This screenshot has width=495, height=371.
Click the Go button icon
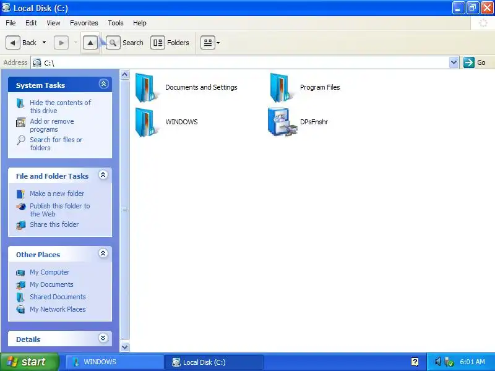(469, 62)
